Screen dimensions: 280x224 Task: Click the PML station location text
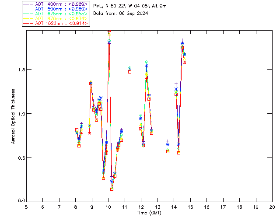click(x=130, y=6)
